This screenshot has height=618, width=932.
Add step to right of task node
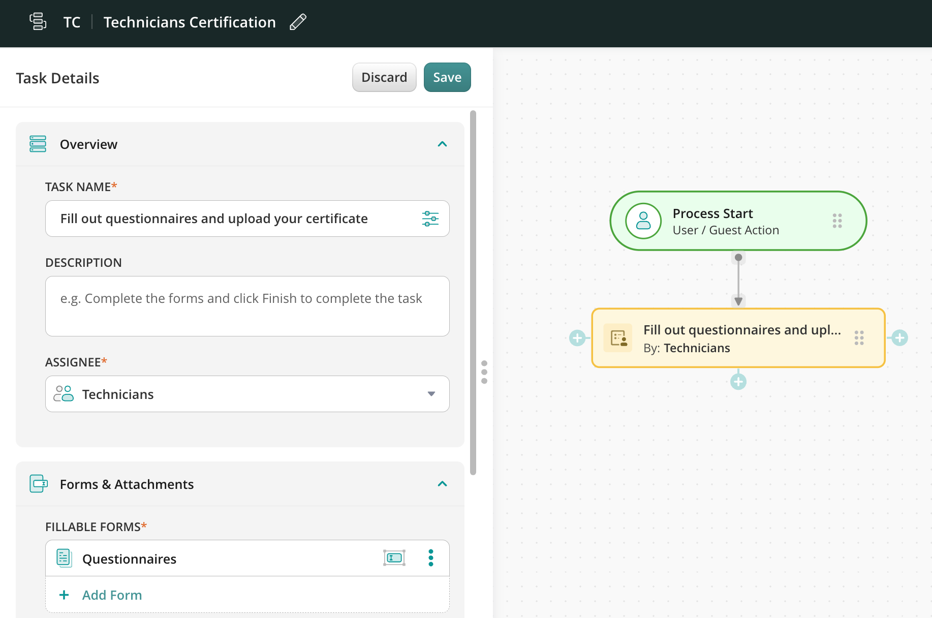[x=899, y=337]
